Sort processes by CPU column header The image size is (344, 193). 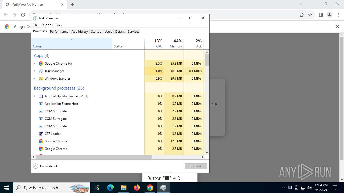[x=154, y=44]
